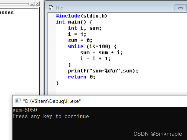Click the "while (i<=100) {" line
The image size is (187, 140).
tap(92, 46)
